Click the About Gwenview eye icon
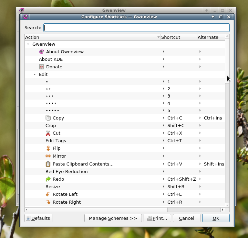 (x=41, y=52)
